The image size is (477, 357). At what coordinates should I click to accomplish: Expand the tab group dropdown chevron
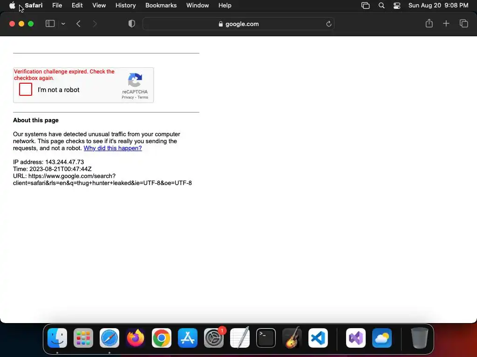[63, 24]
